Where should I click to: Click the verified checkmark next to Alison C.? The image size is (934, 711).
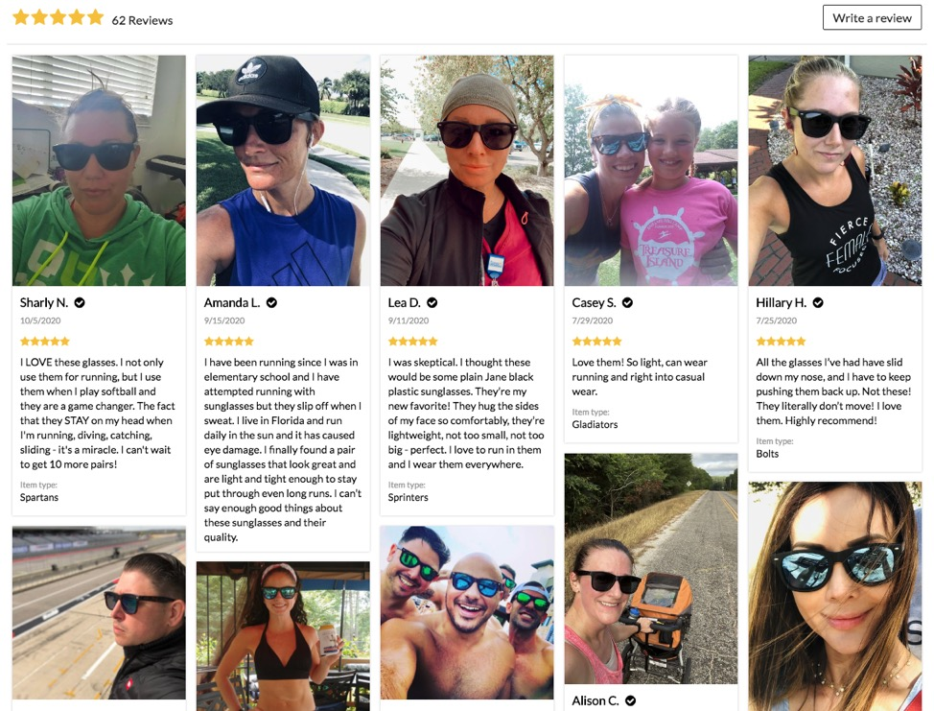tap(630, 700)
